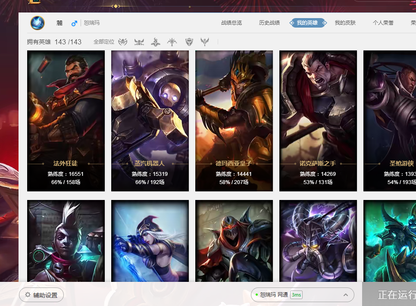The image size is (416, 306).
Task: Select the mohawk boy hero card
Action: click(x=66, y=241)
